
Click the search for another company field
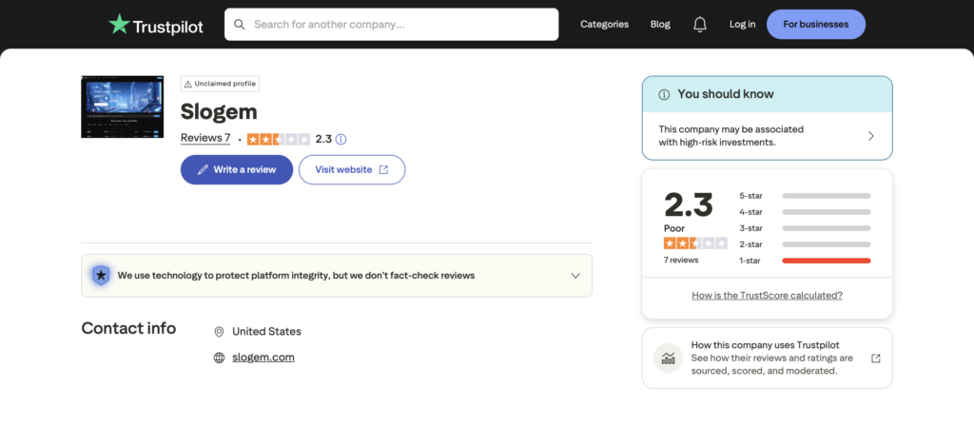click(391, 24)
